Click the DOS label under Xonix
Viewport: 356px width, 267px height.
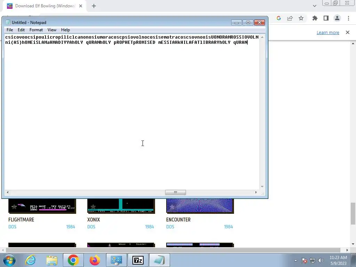[x=91, y=227]
